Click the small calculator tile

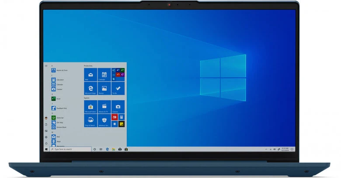click(122, 117)
